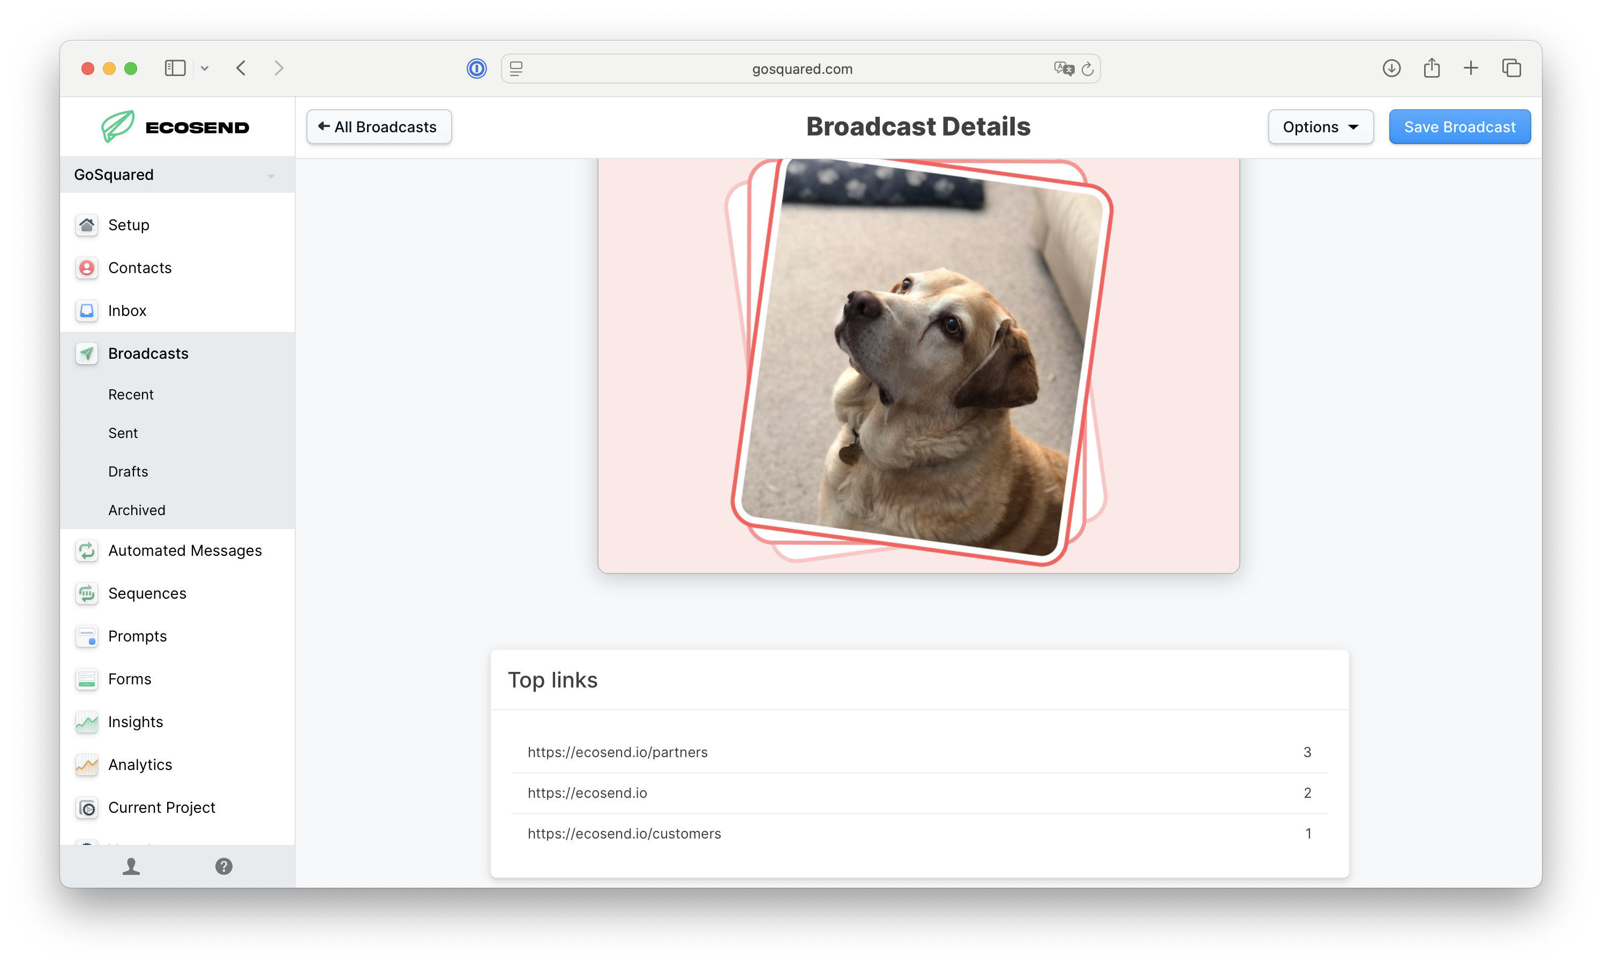Open help with the question mark icon
Screen dimensions: 1602x967
[223, 866]
